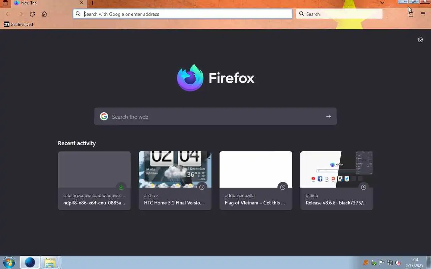Image resolution: width=431 pixels, height=269 pixels.
Task: Click the 'addons.mozilla' site label
Action: [x=240, y=195]
